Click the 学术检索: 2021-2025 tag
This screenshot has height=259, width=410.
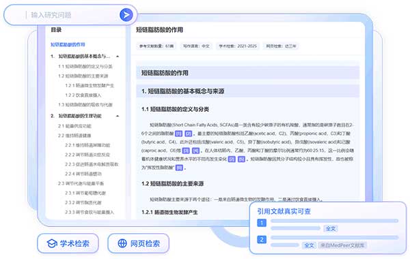[x=238, y=46]
